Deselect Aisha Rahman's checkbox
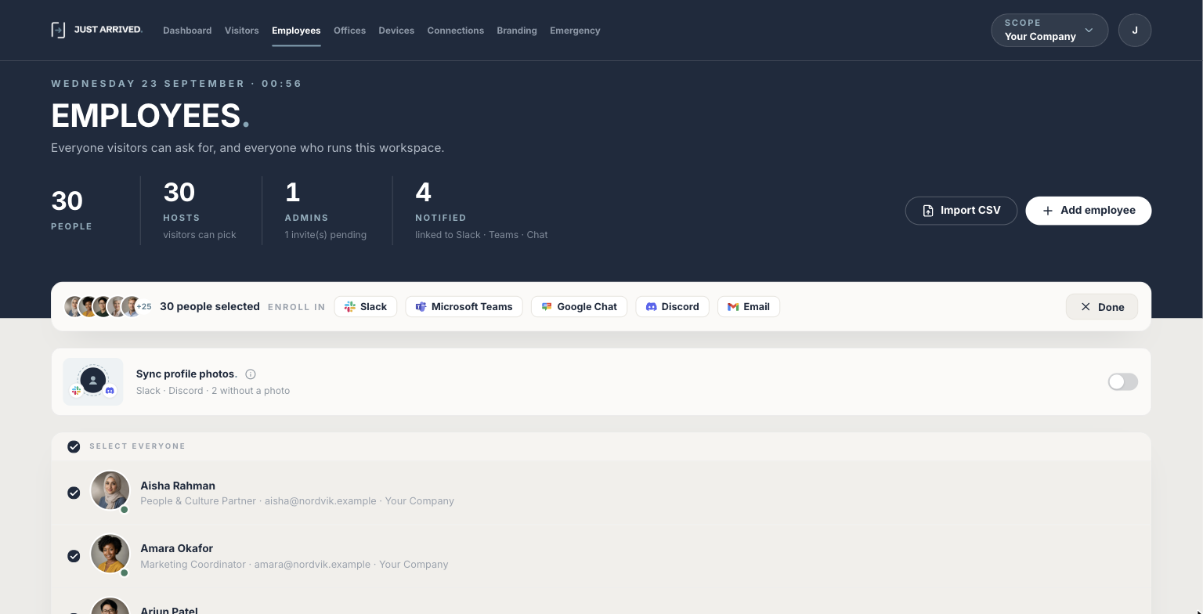 [x=74, y=493]
